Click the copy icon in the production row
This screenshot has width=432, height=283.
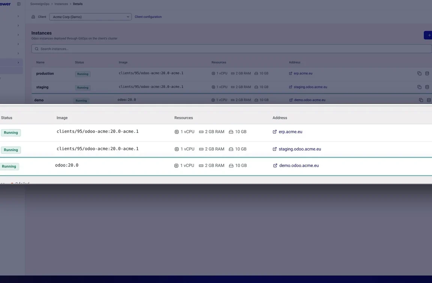tap(419, 73)
